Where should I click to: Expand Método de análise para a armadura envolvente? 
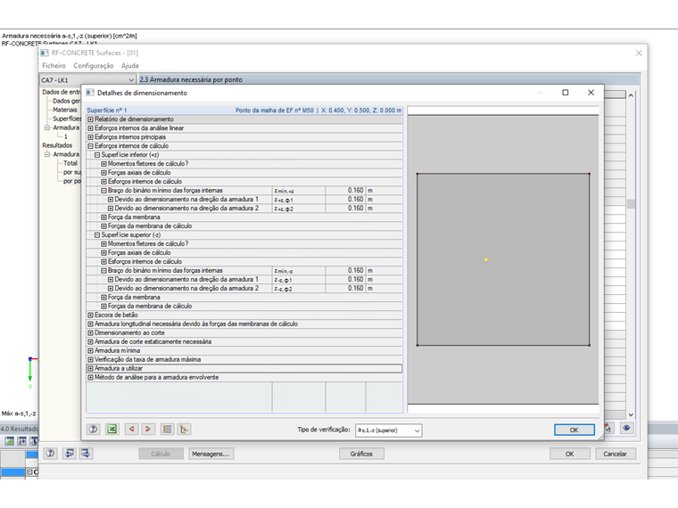click(x=90, y=378)
